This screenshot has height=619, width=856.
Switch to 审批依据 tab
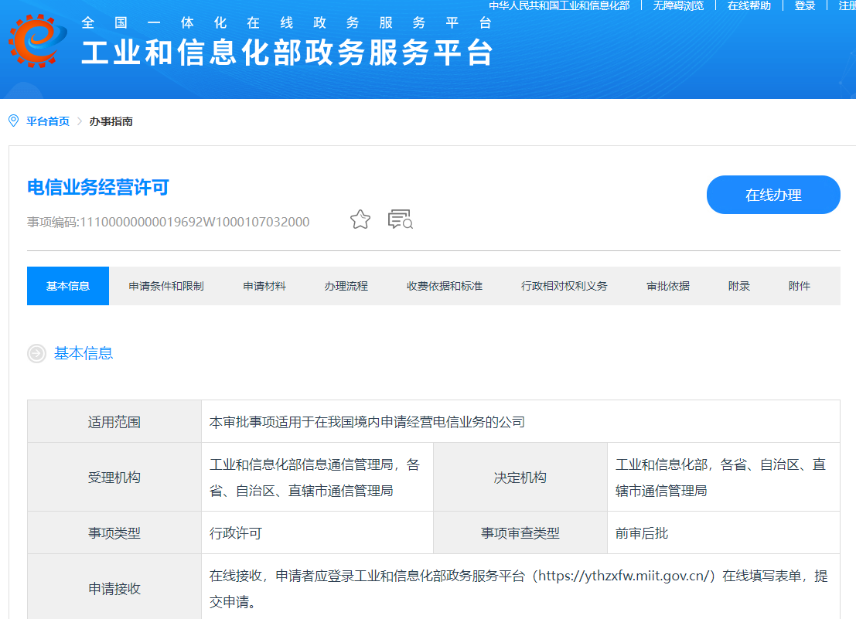click(667, 286)
